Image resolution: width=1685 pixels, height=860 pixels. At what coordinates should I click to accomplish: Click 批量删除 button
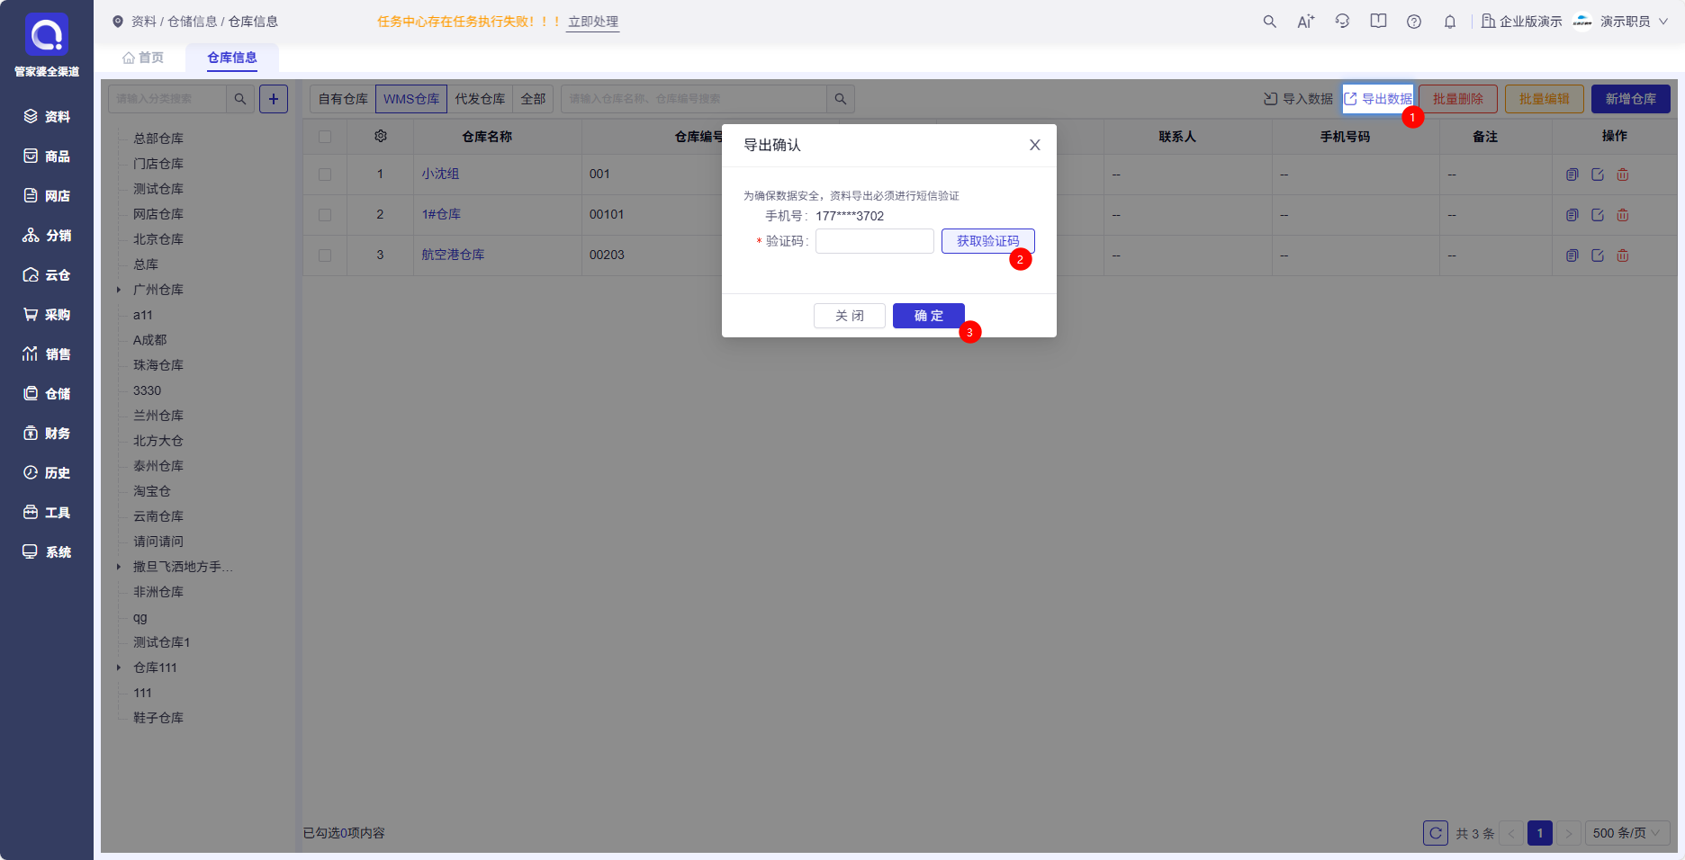tap(1458, 99)
